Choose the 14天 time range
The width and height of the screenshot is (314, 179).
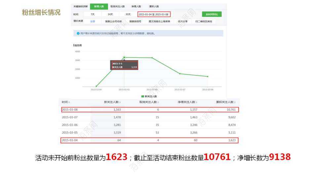110,14
